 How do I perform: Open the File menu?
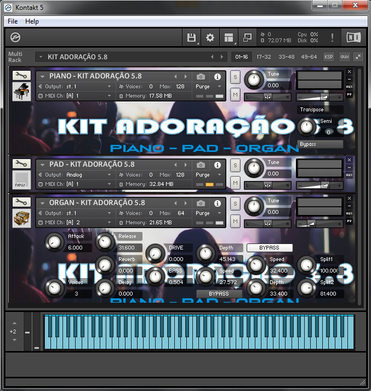point(13,21)
